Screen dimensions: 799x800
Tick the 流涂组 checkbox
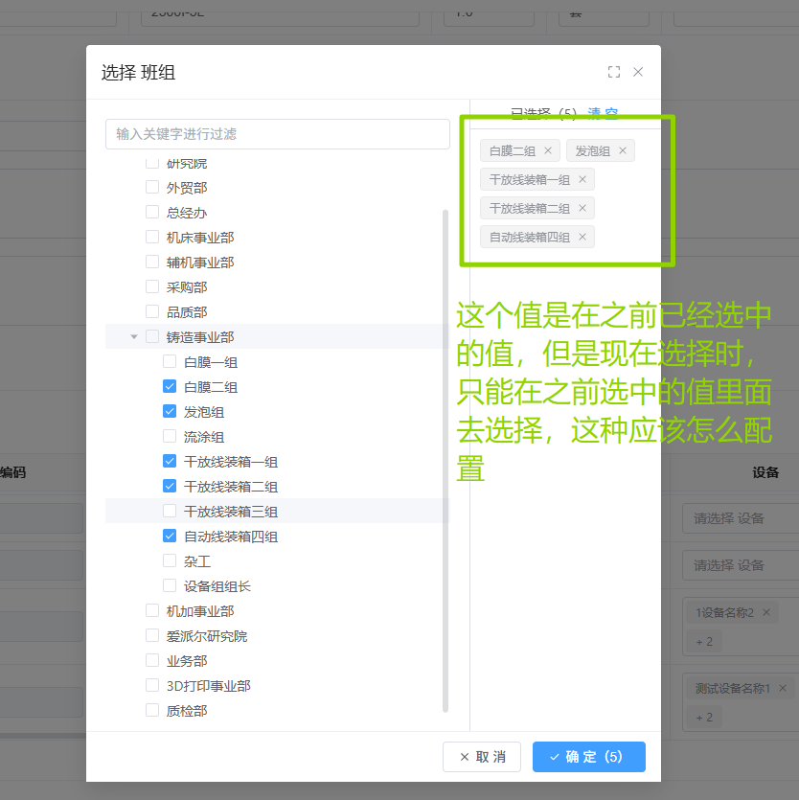(x=170, y=437)
